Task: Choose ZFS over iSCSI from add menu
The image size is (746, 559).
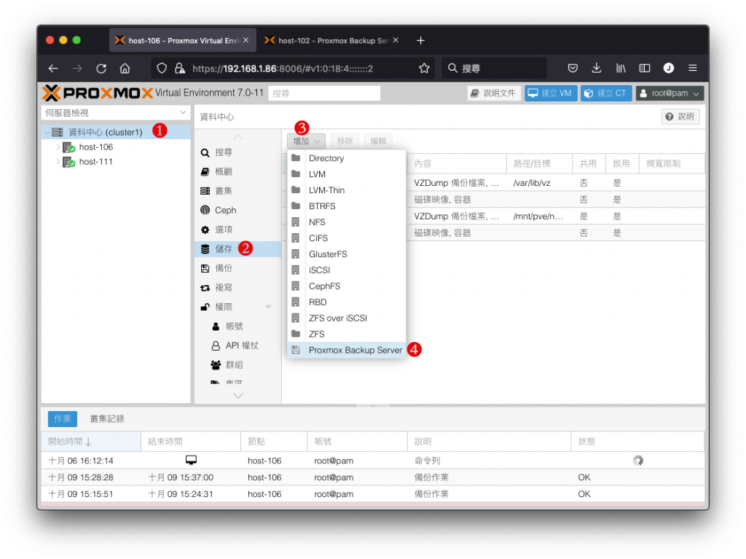Action: coord(347,318)
